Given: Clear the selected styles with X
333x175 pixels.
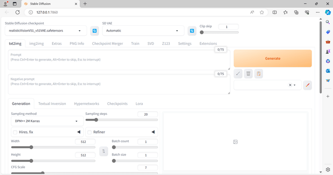Looking at the screenshot, I should pos(290,85).
